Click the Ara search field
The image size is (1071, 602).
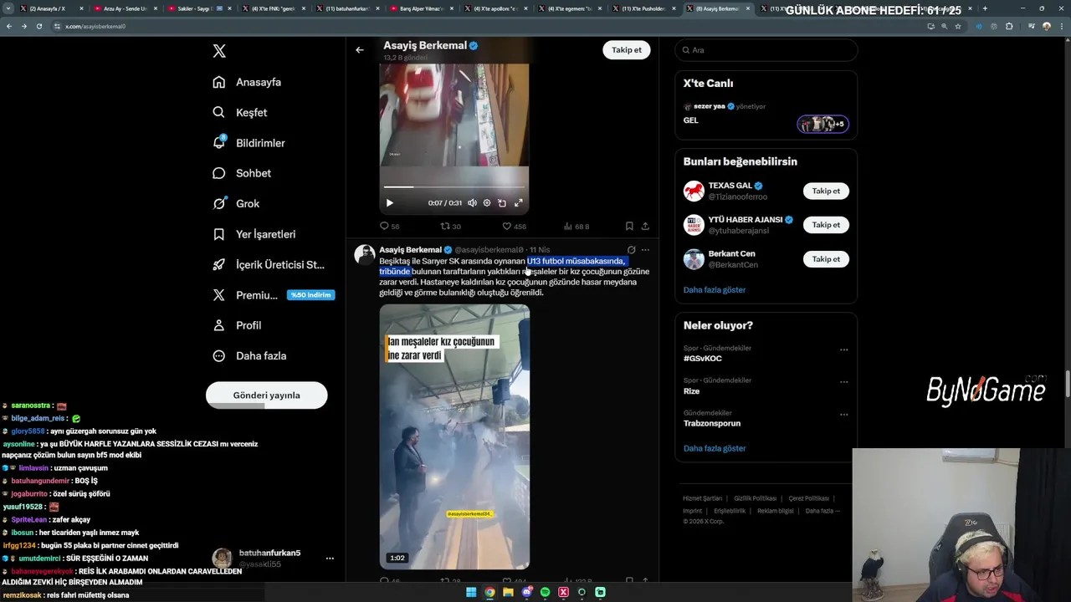[x=766, y=50]
